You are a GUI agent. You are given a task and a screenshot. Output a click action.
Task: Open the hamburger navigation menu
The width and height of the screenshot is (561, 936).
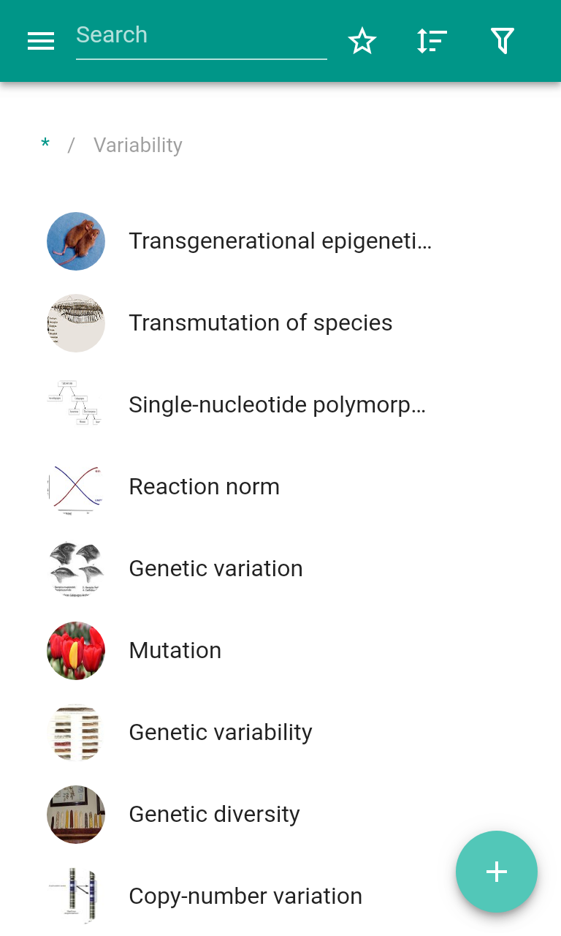point(41,41)
